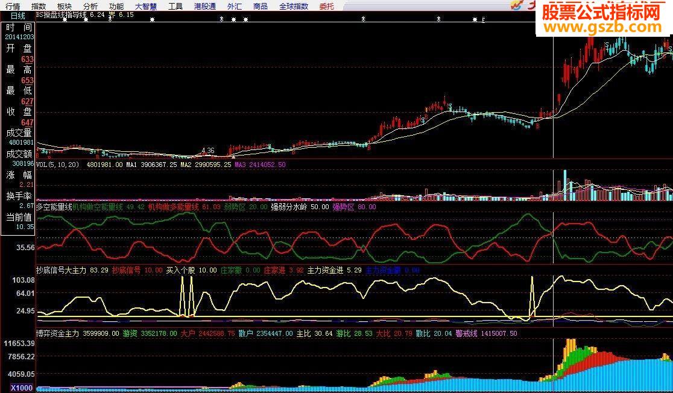The image size is (673, 393).
Task: Click the 博弈资金主力 indicator label
Action: point(57,333)
